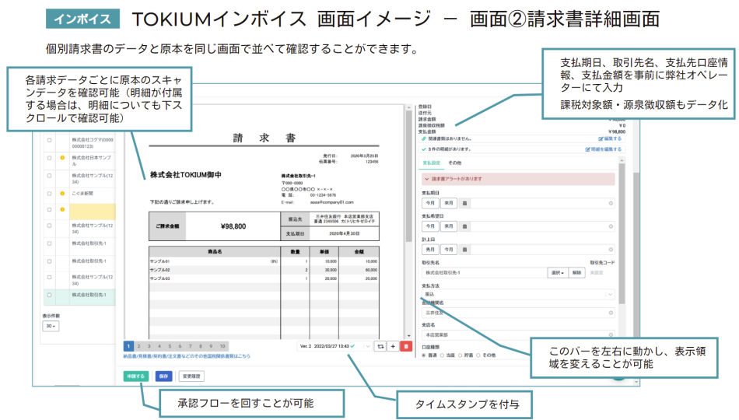
Task: Click the paperclip icon by 関連書類はありません
Action: (x=424, y=138)
